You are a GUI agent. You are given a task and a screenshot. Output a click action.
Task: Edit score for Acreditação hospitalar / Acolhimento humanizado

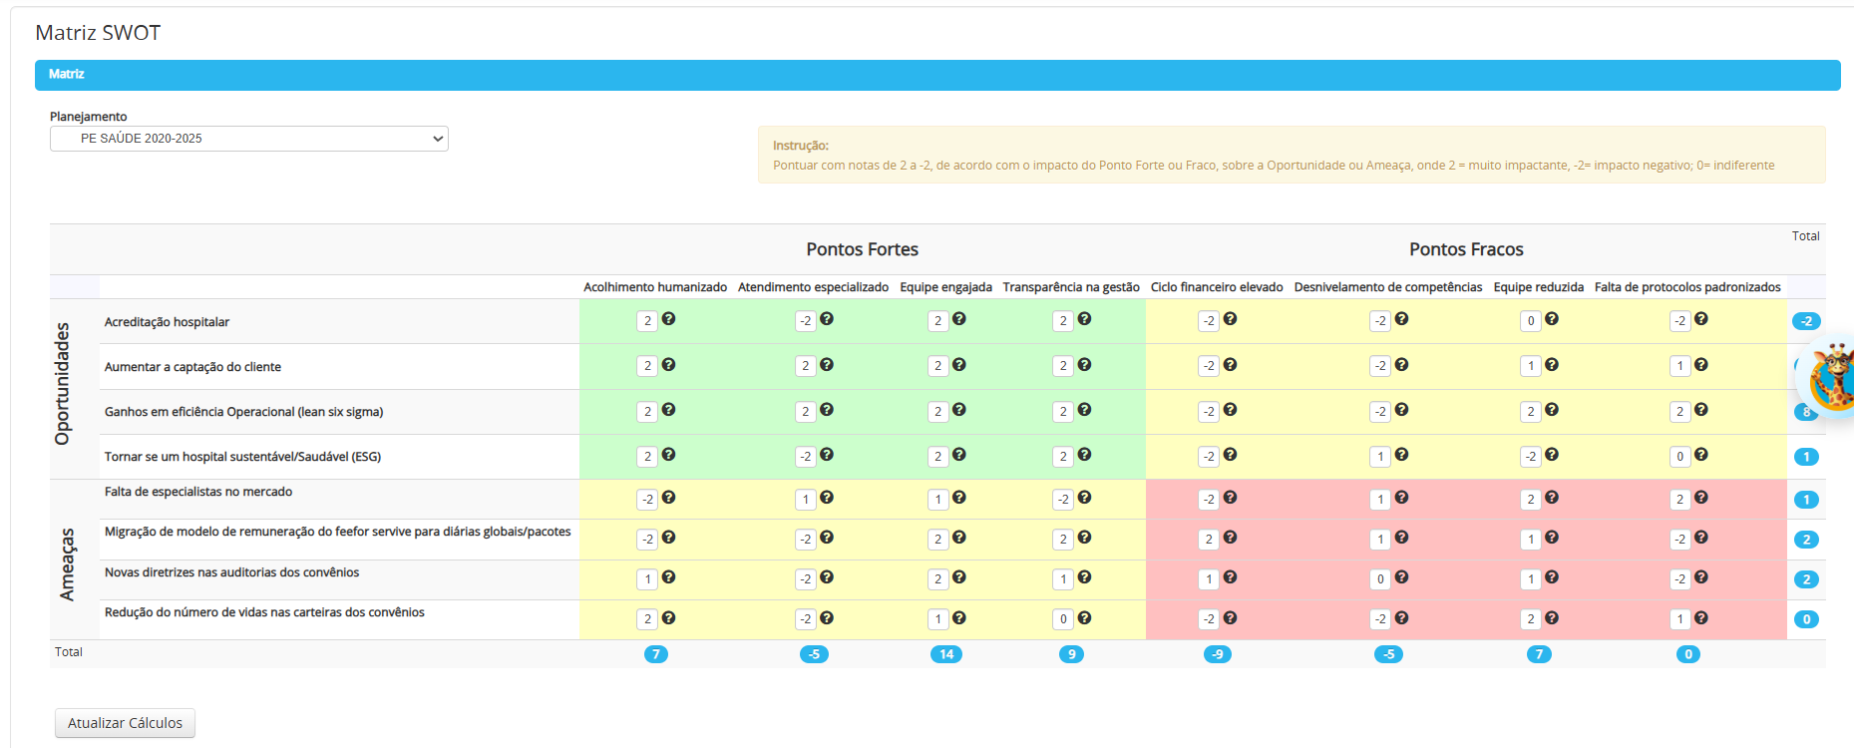[647, 321]
